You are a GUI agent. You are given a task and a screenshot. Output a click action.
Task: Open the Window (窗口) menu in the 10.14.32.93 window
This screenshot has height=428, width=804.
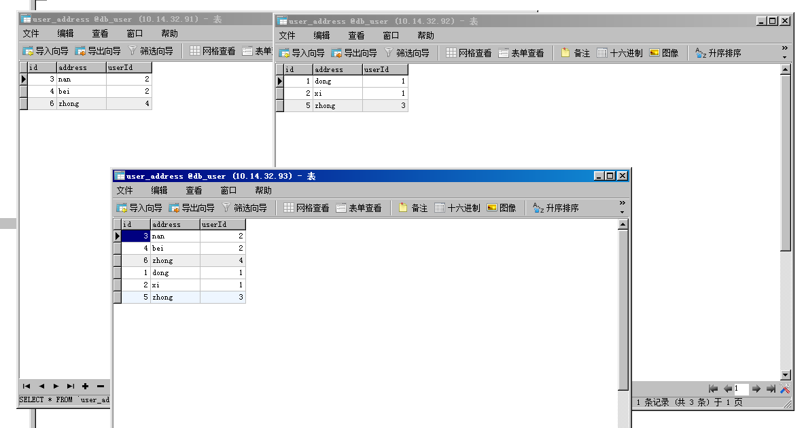[228, 190]
